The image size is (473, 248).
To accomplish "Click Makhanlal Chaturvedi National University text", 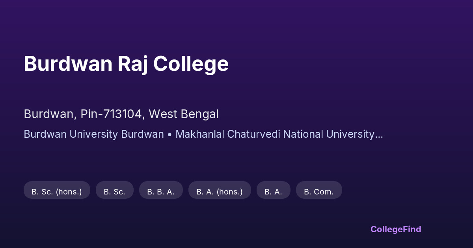I will tap(275, 134).
